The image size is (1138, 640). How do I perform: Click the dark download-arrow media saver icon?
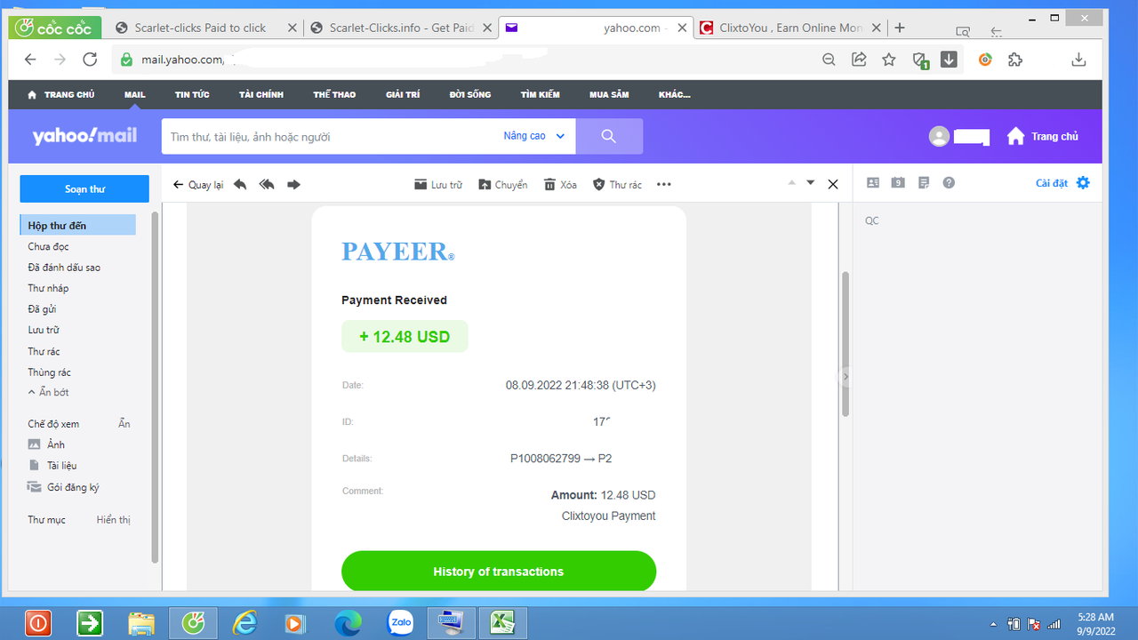(949, 60)
